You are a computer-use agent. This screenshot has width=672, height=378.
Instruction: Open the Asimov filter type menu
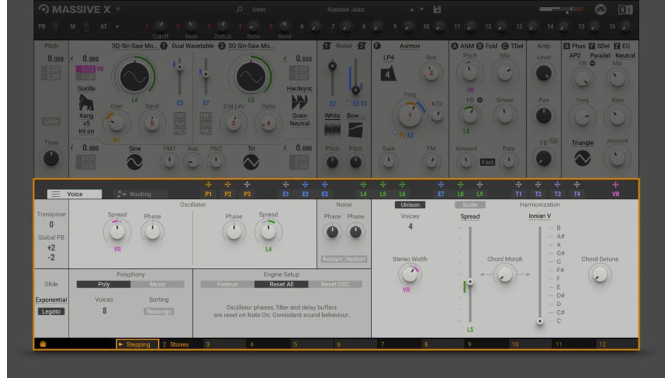[410, 46]
